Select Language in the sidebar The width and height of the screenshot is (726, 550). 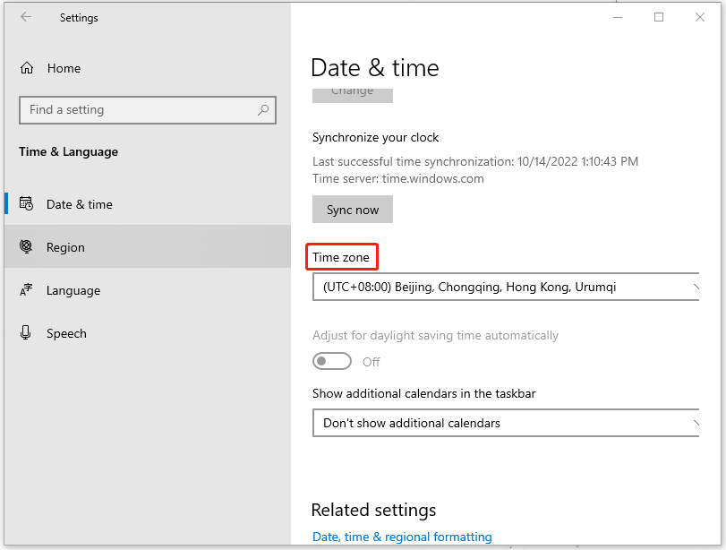pyautogui.click(x=73, y=289)
